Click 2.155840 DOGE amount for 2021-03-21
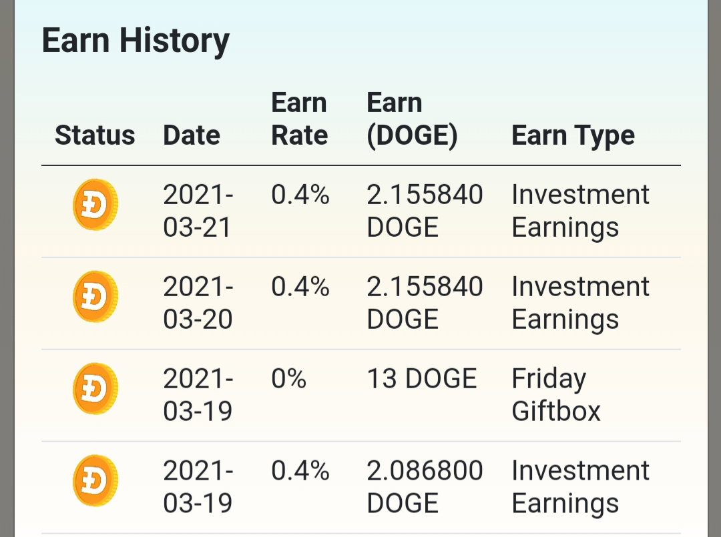Viewport: 721px width, 537px height. [x=425, y=211]
